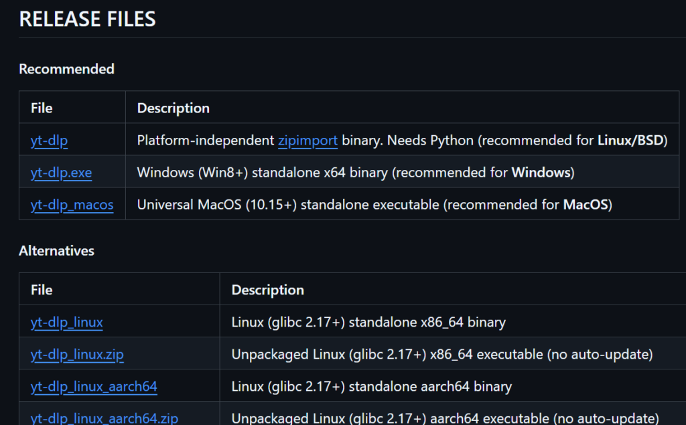Open the yt-dlp_linux_aarch64 standalone binary link
This screenshot has height=425, width=686.
coord(94,387)
